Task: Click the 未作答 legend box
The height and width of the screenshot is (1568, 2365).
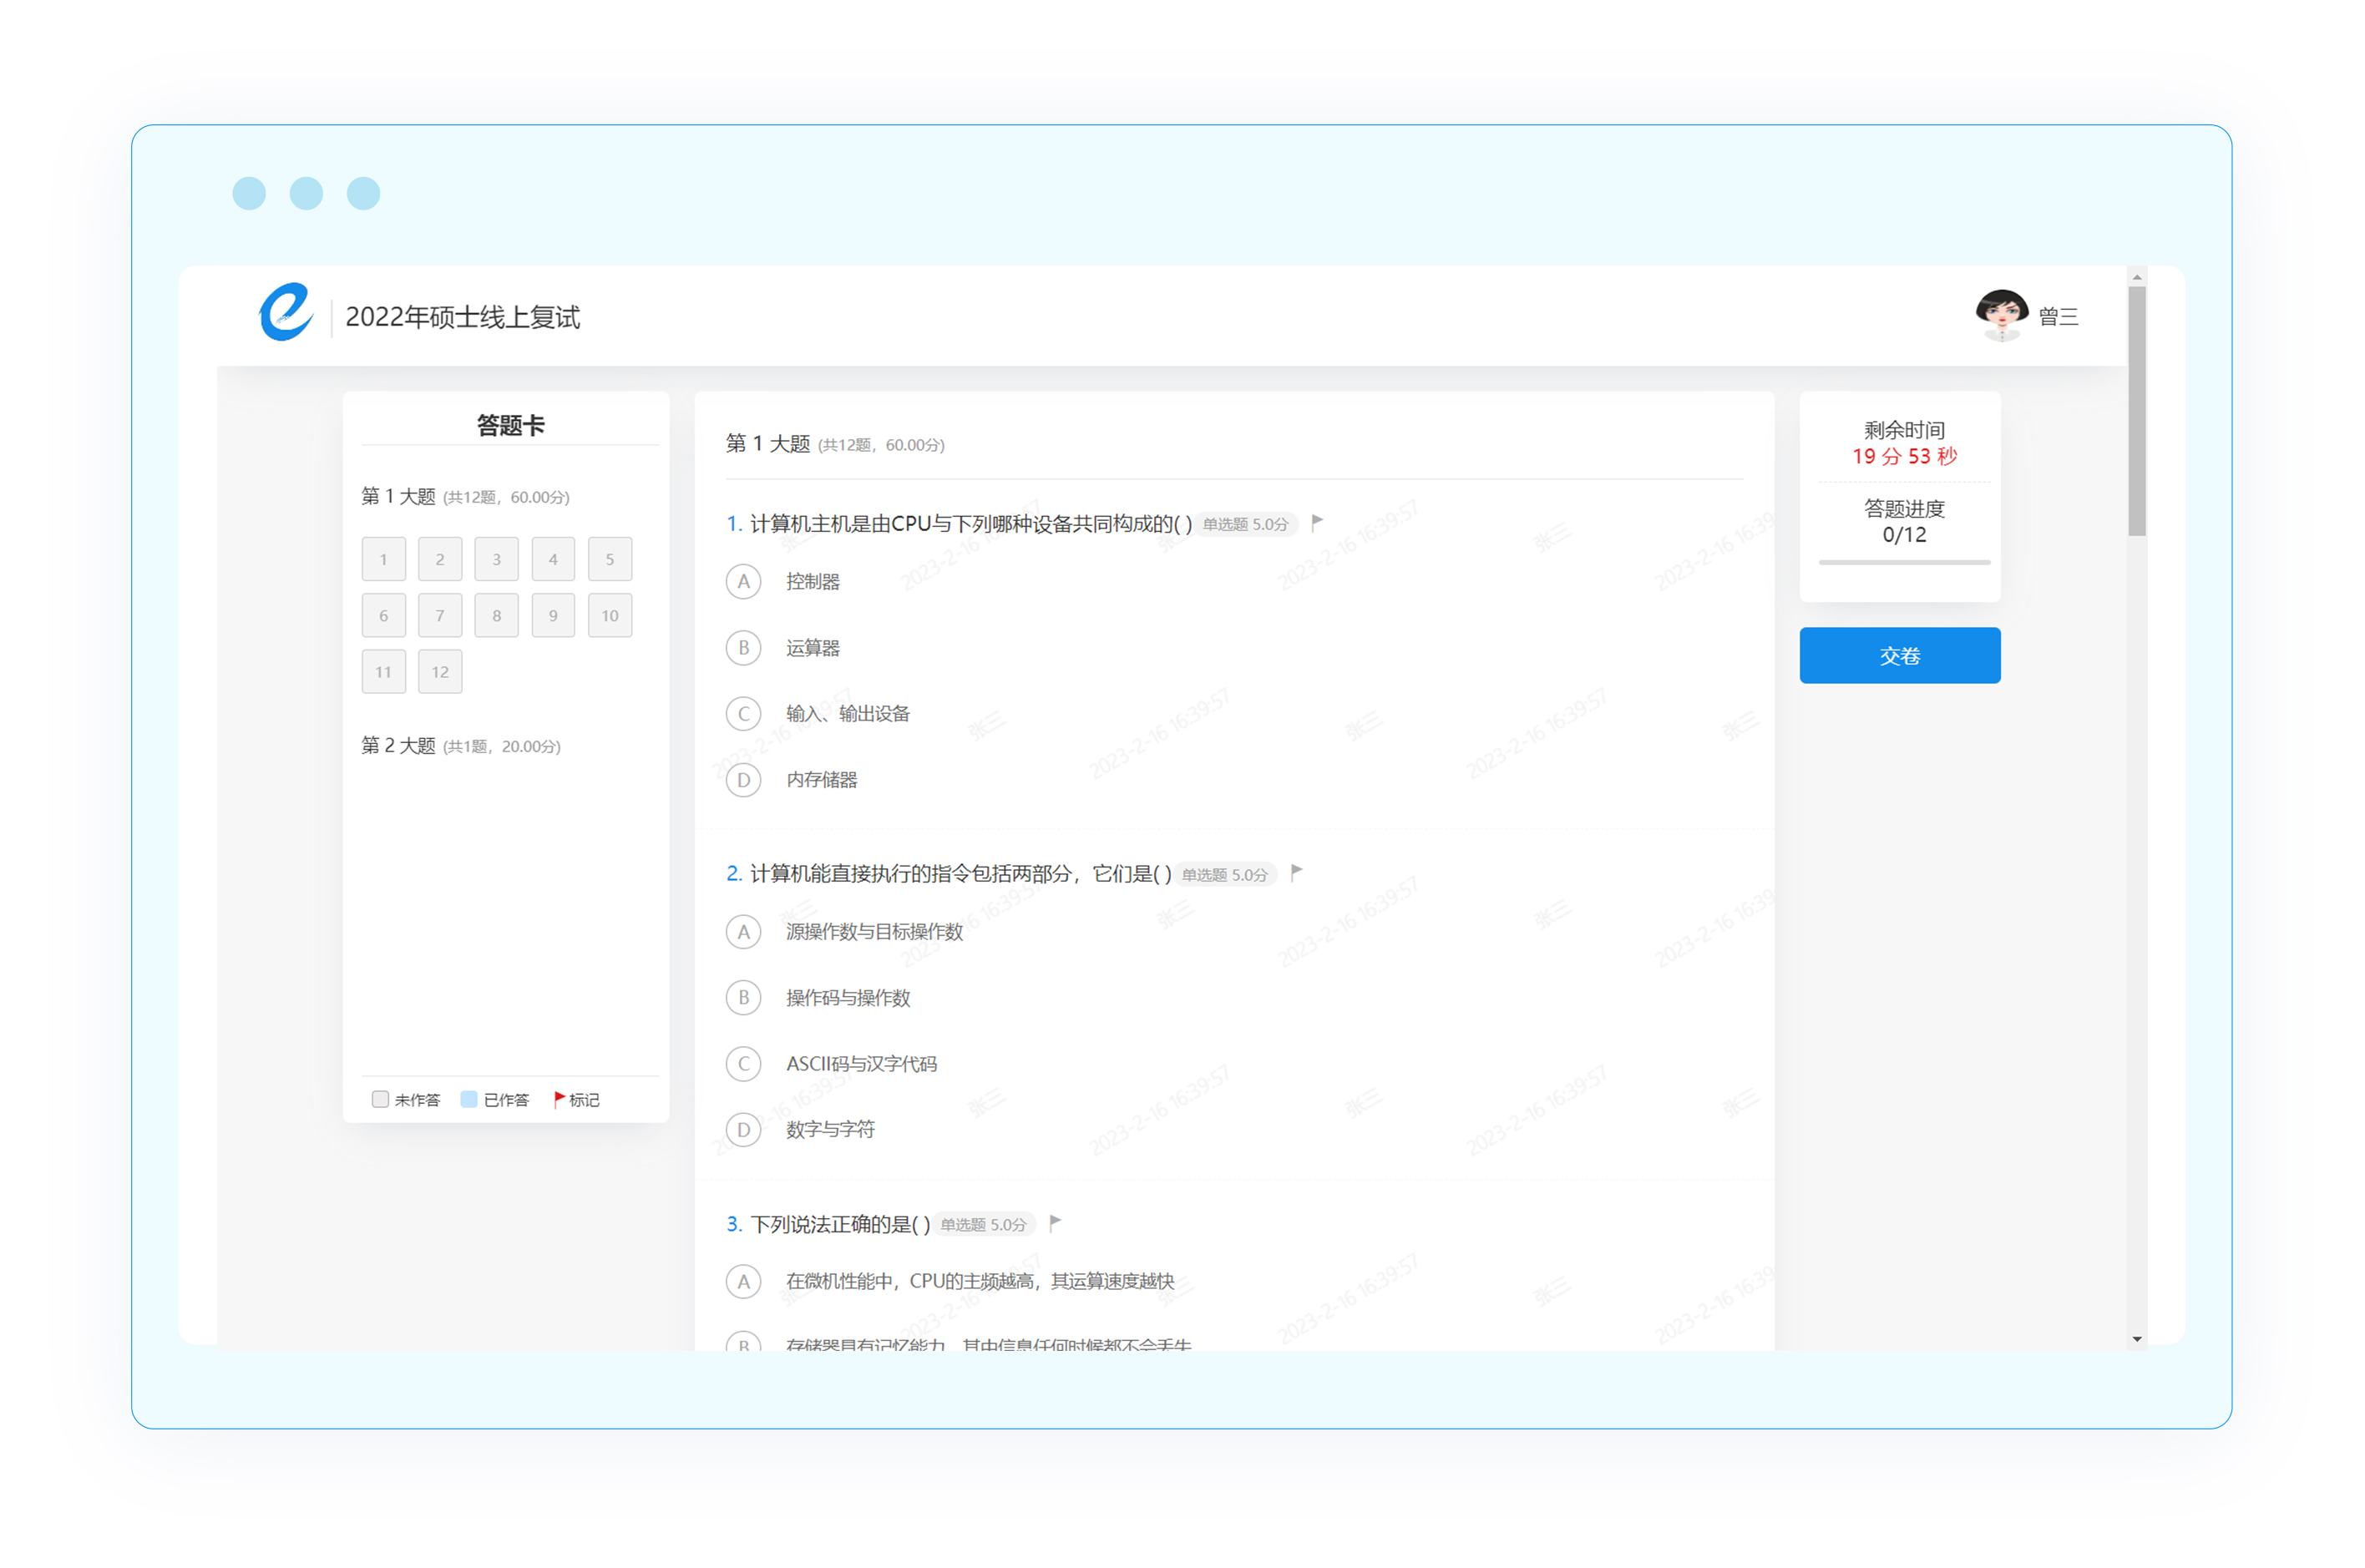Action: (380, 1099)
